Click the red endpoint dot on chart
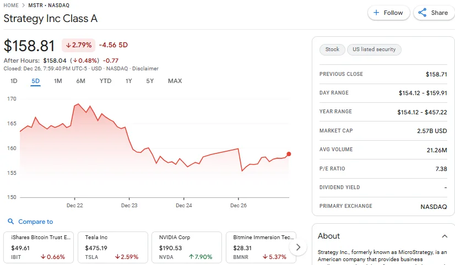Screen dimensions: 455x265 [289, 154]
